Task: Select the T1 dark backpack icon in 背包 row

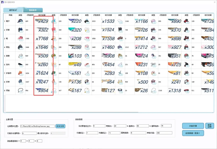Action: coord(20,47)
